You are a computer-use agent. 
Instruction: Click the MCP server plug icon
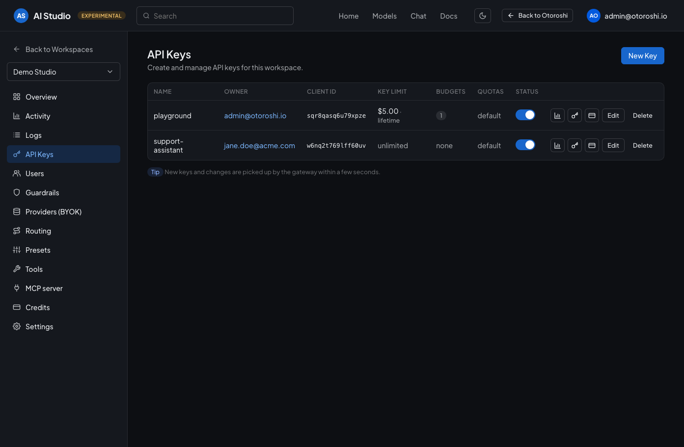[17, 288]
